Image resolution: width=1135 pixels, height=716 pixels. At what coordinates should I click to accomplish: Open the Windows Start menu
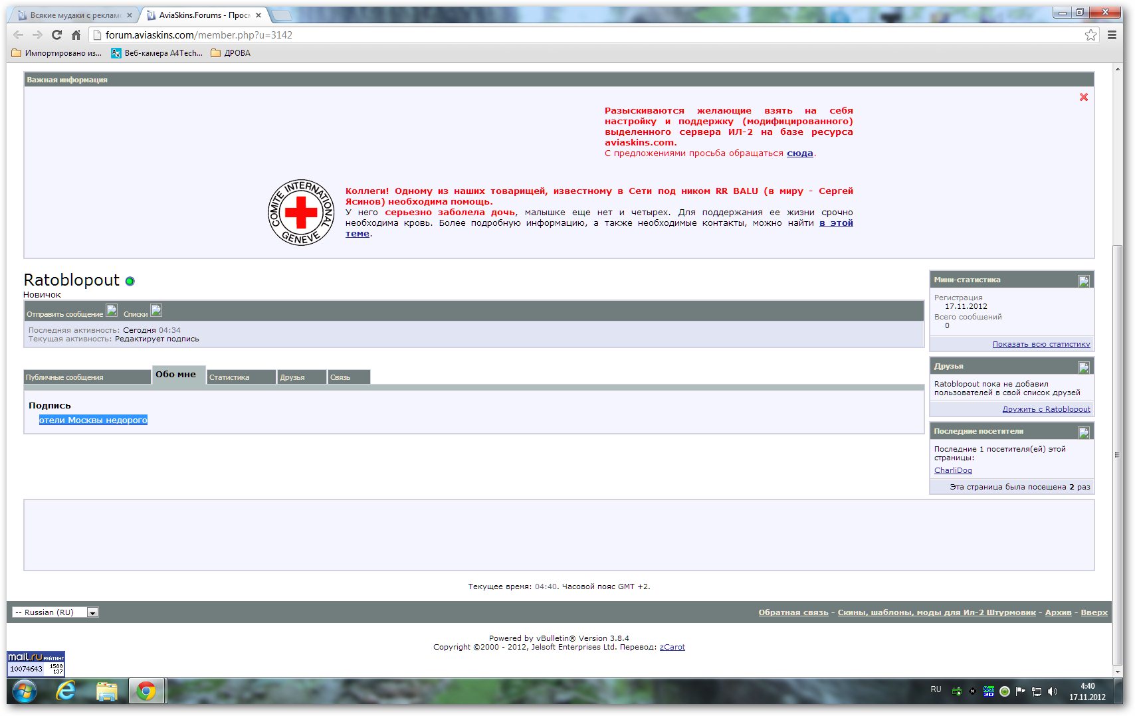click(24, 691)
